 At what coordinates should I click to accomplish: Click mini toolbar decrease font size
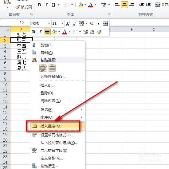click(74, 24)
